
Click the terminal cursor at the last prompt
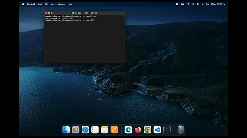[x=93, y=20]
